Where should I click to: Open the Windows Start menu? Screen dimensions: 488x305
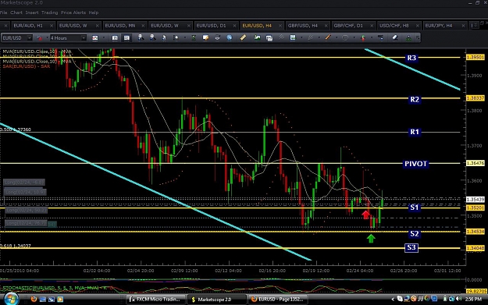(11, 299)
